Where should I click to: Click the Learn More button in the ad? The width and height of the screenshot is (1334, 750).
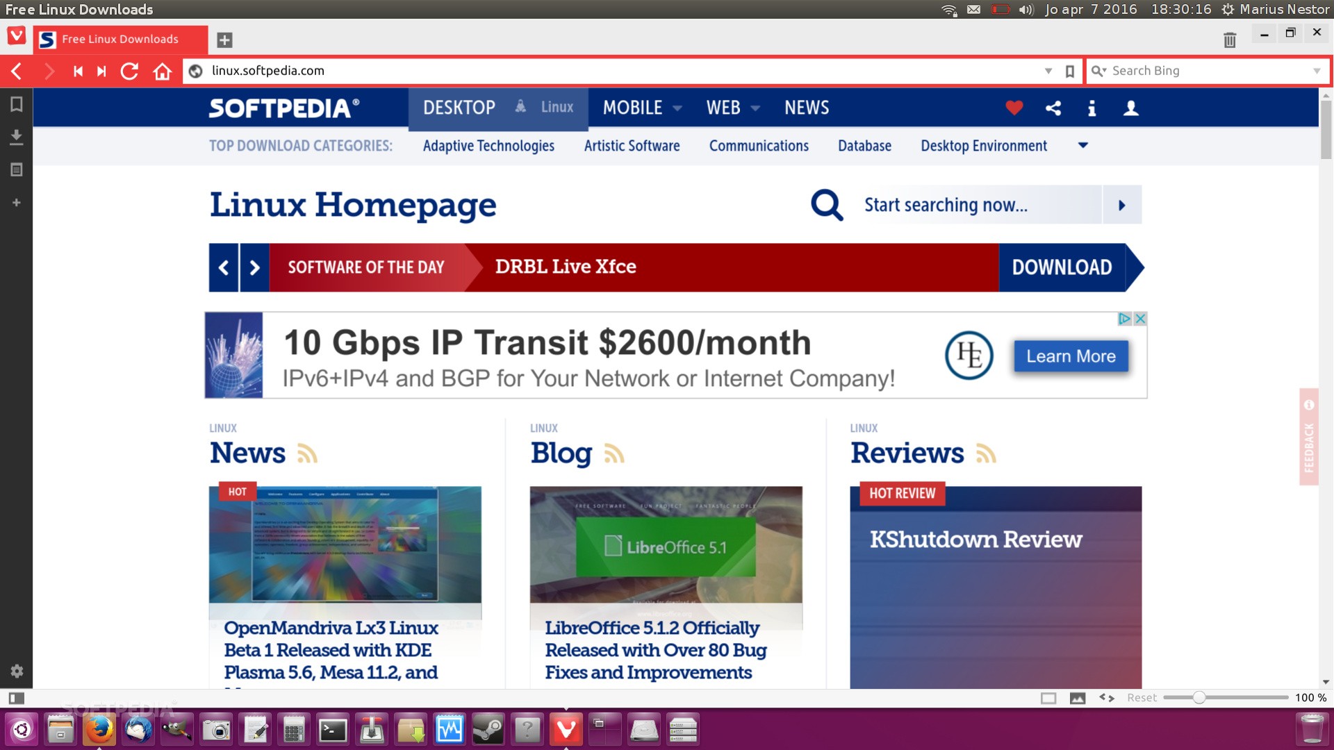[1071, 356]
